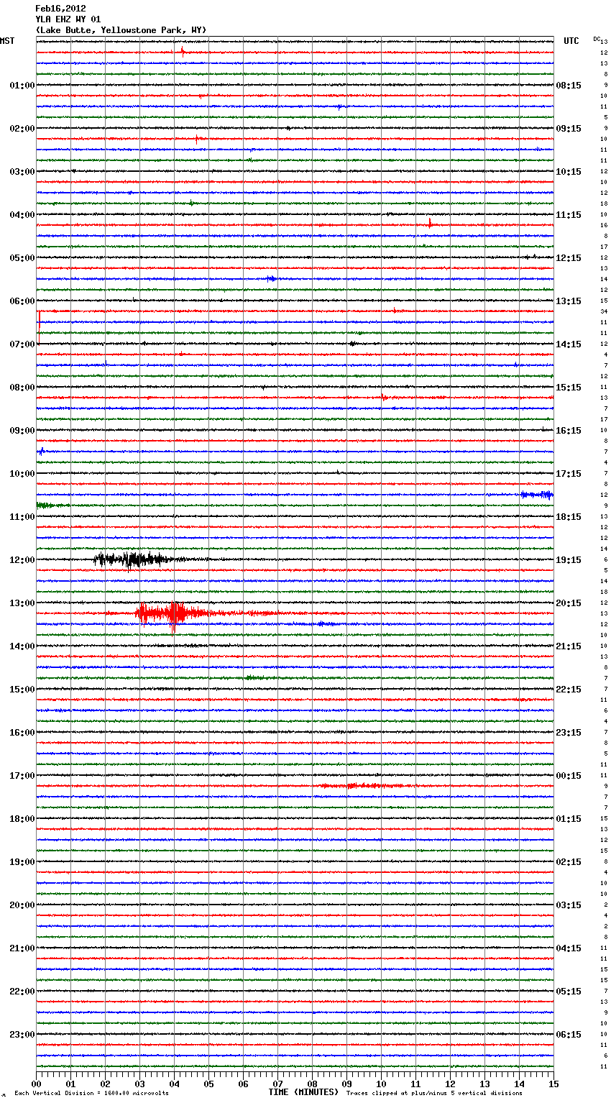Screen dimensions: 611x1103
Task: Select the 05:00 MST hour label
Action: point(22,258)
